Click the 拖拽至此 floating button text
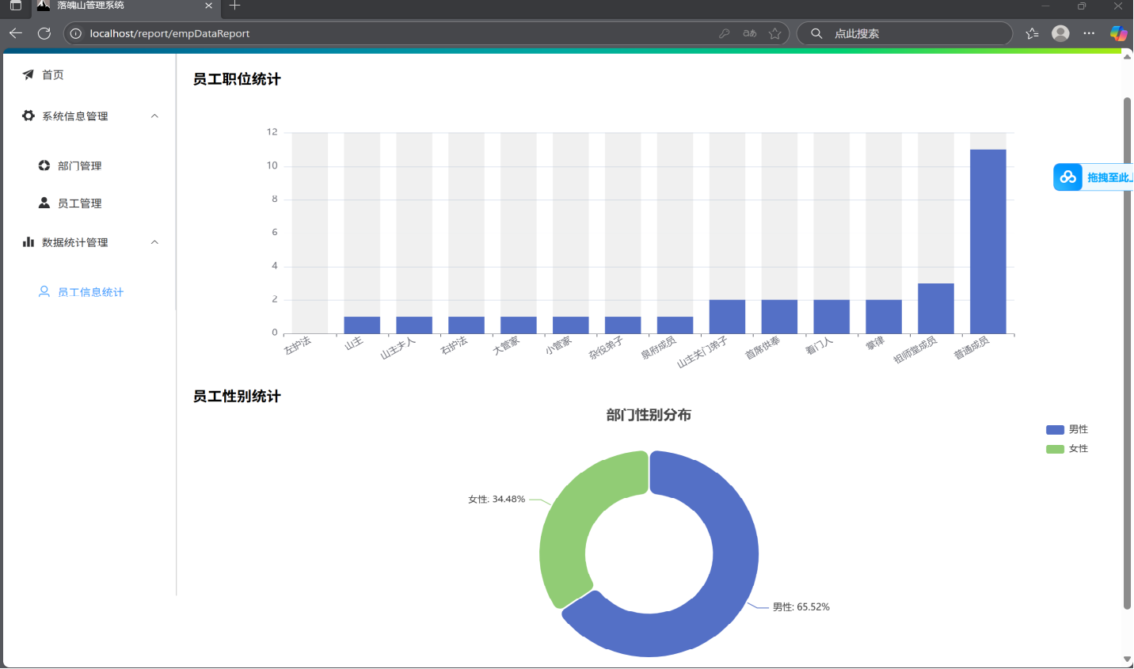 (1109, 177)
